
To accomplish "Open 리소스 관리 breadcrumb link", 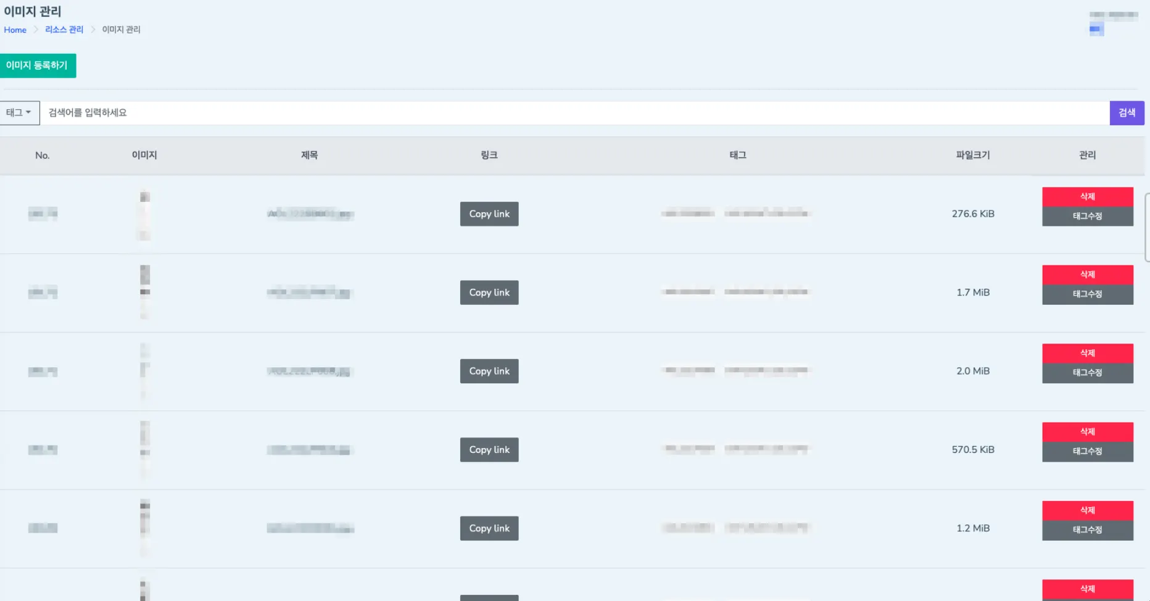I will tap(64, 30).
